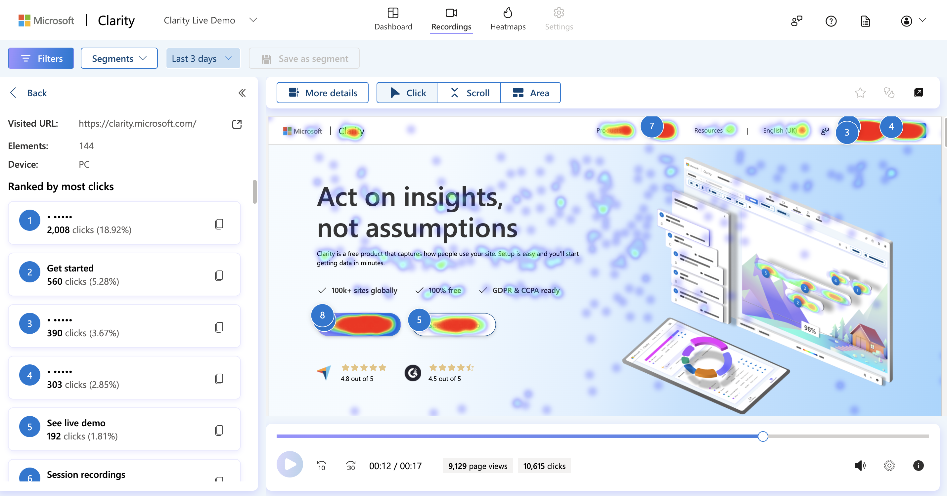Open More details panel
947x496 pixels.
[323, 92]
